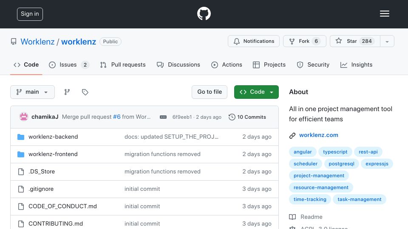View the 10 Commits history

247,117
